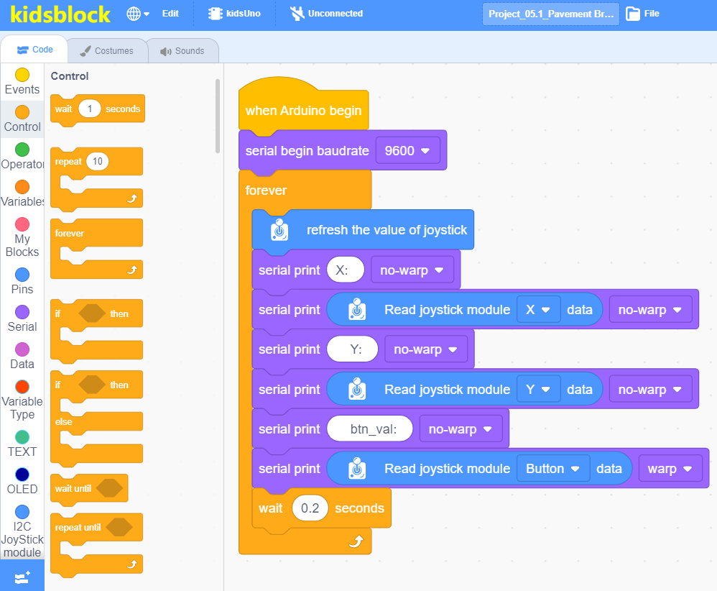Open the Button dropdown in the joystick block

(553, 469)
